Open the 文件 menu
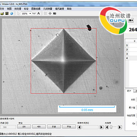Screen dimensions: 137x137 [2, 9]
